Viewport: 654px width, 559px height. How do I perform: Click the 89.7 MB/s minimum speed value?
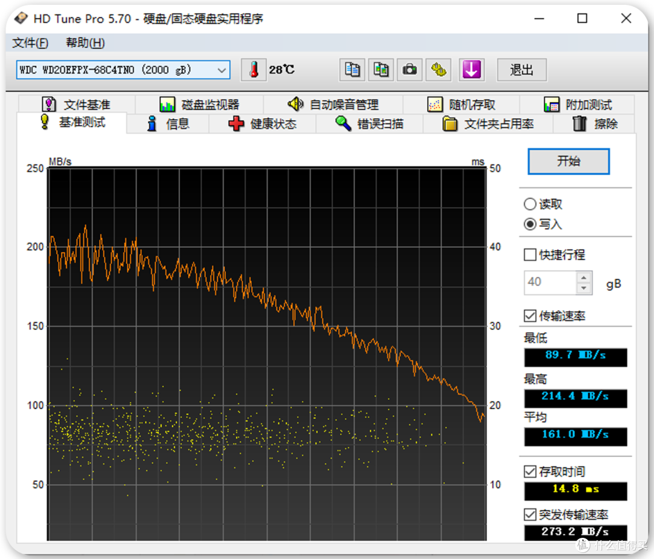tap(576, 357)
